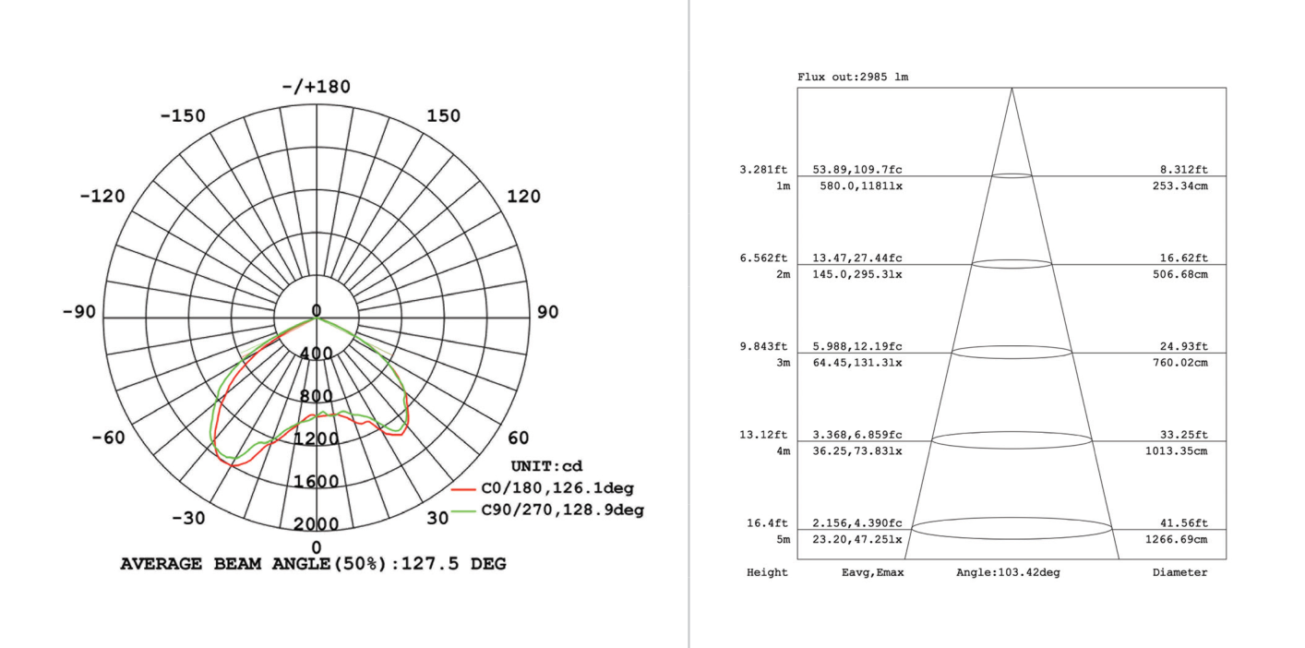Click the "580.0,1181lx" illuminance value
The image size is (1305, 648).
click(x=861, y=186)
